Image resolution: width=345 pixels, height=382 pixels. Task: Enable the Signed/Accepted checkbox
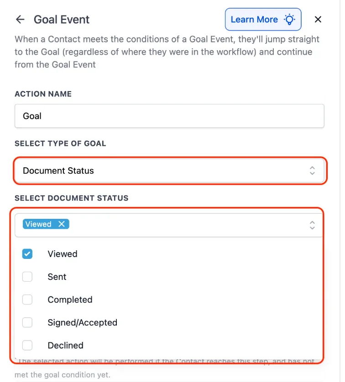27,323
